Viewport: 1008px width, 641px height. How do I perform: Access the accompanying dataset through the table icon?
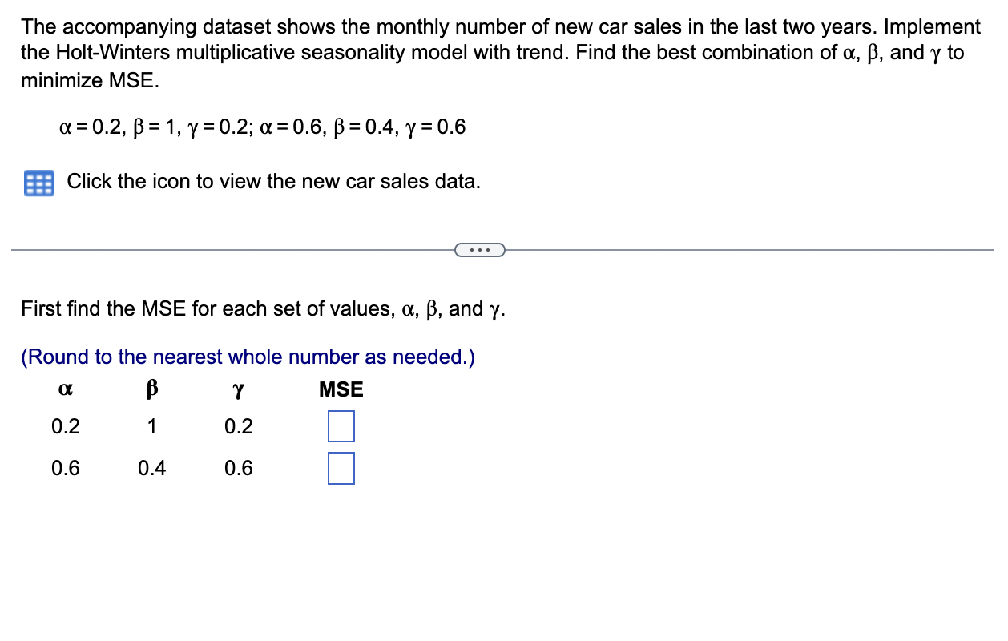[x=38, y=182]
